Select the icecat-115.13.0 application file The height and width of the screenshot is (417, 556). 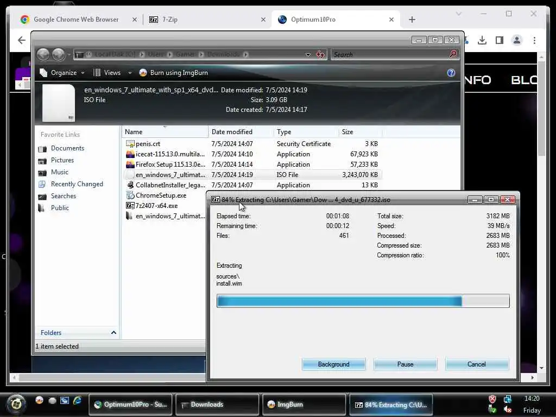coord(252,154)
